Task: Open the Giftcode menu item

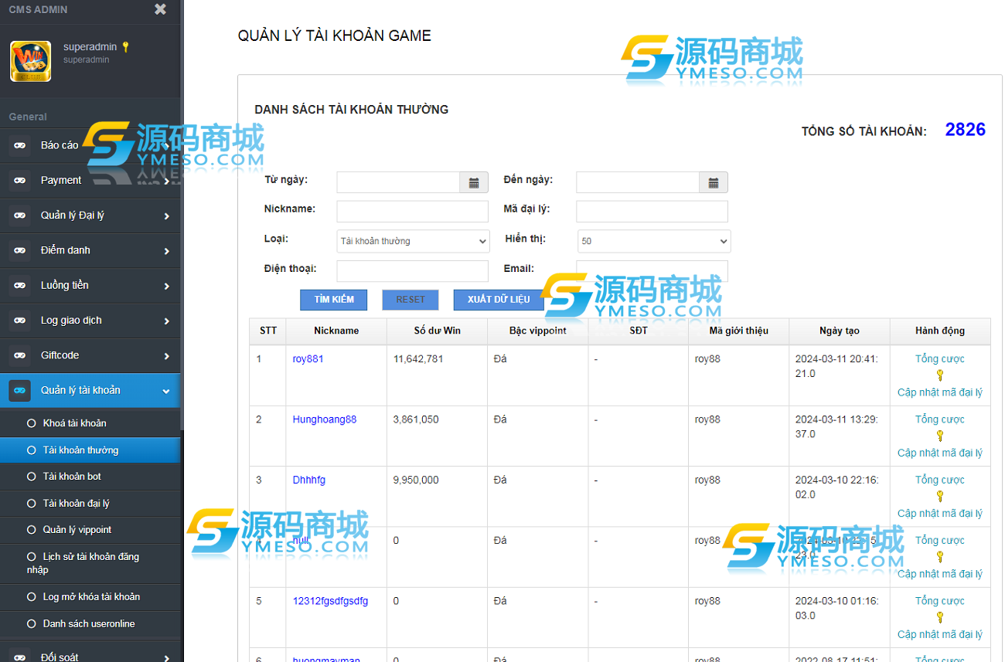Action: (90, 355)
